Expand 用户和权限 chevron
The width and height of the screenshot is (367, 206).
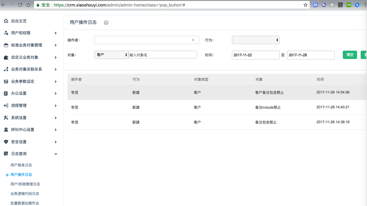pyautogui.click(x=56, y=33)
